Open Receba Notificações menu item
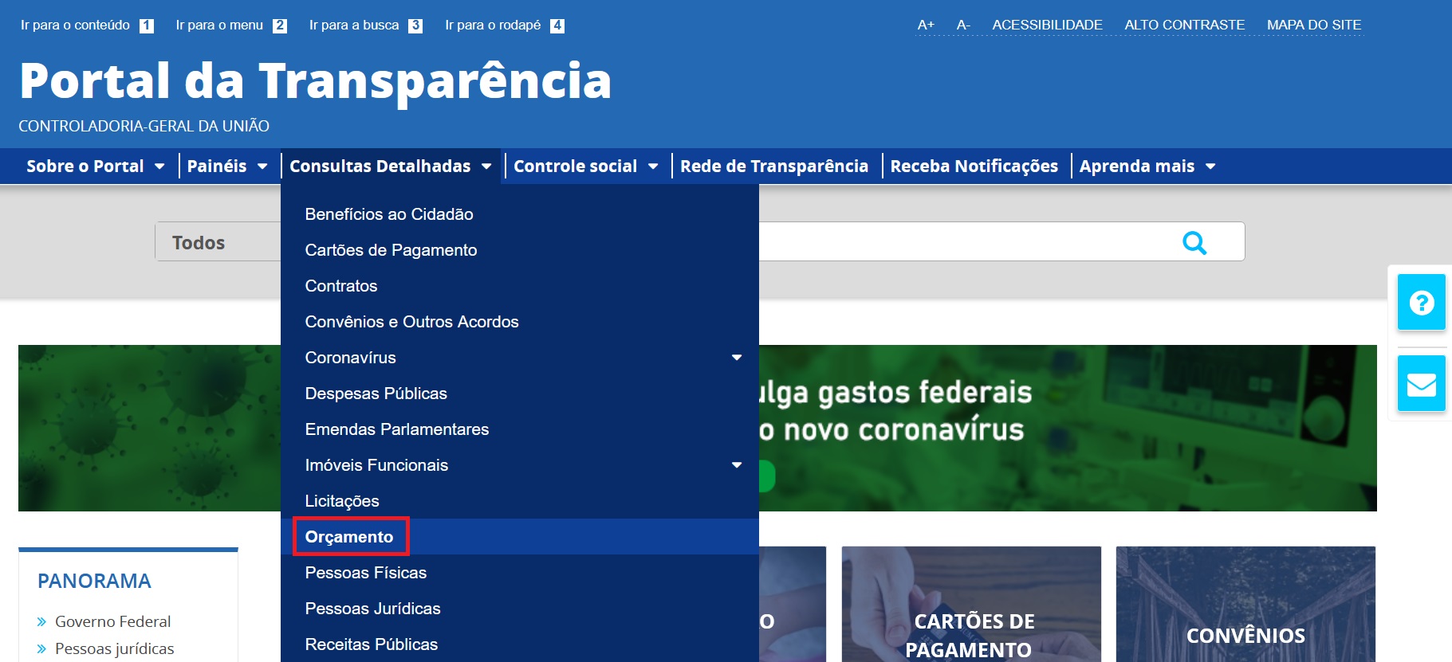 point(974,166)
